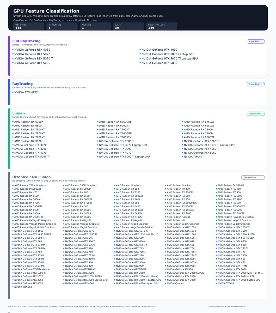The image size is (276, 313).
Task: Select 'NVIDIA GeForce RTX 5090' entry
Action: coord(158,63)
